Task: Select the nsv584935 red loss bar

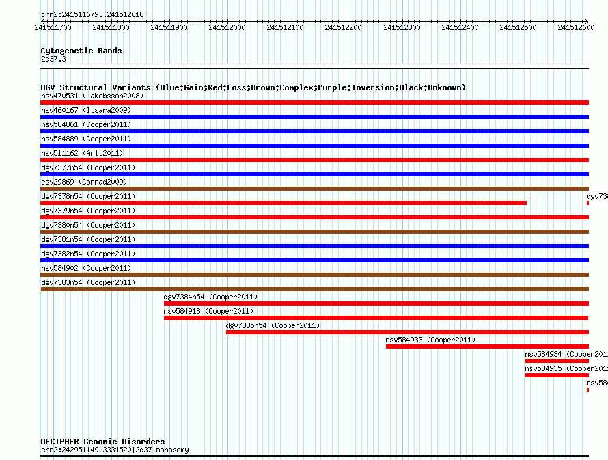Action: [x=557, y=375]
